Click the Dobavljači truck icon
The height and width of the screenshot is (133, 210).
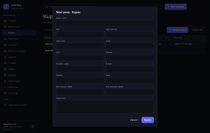(x=5, y=39)
